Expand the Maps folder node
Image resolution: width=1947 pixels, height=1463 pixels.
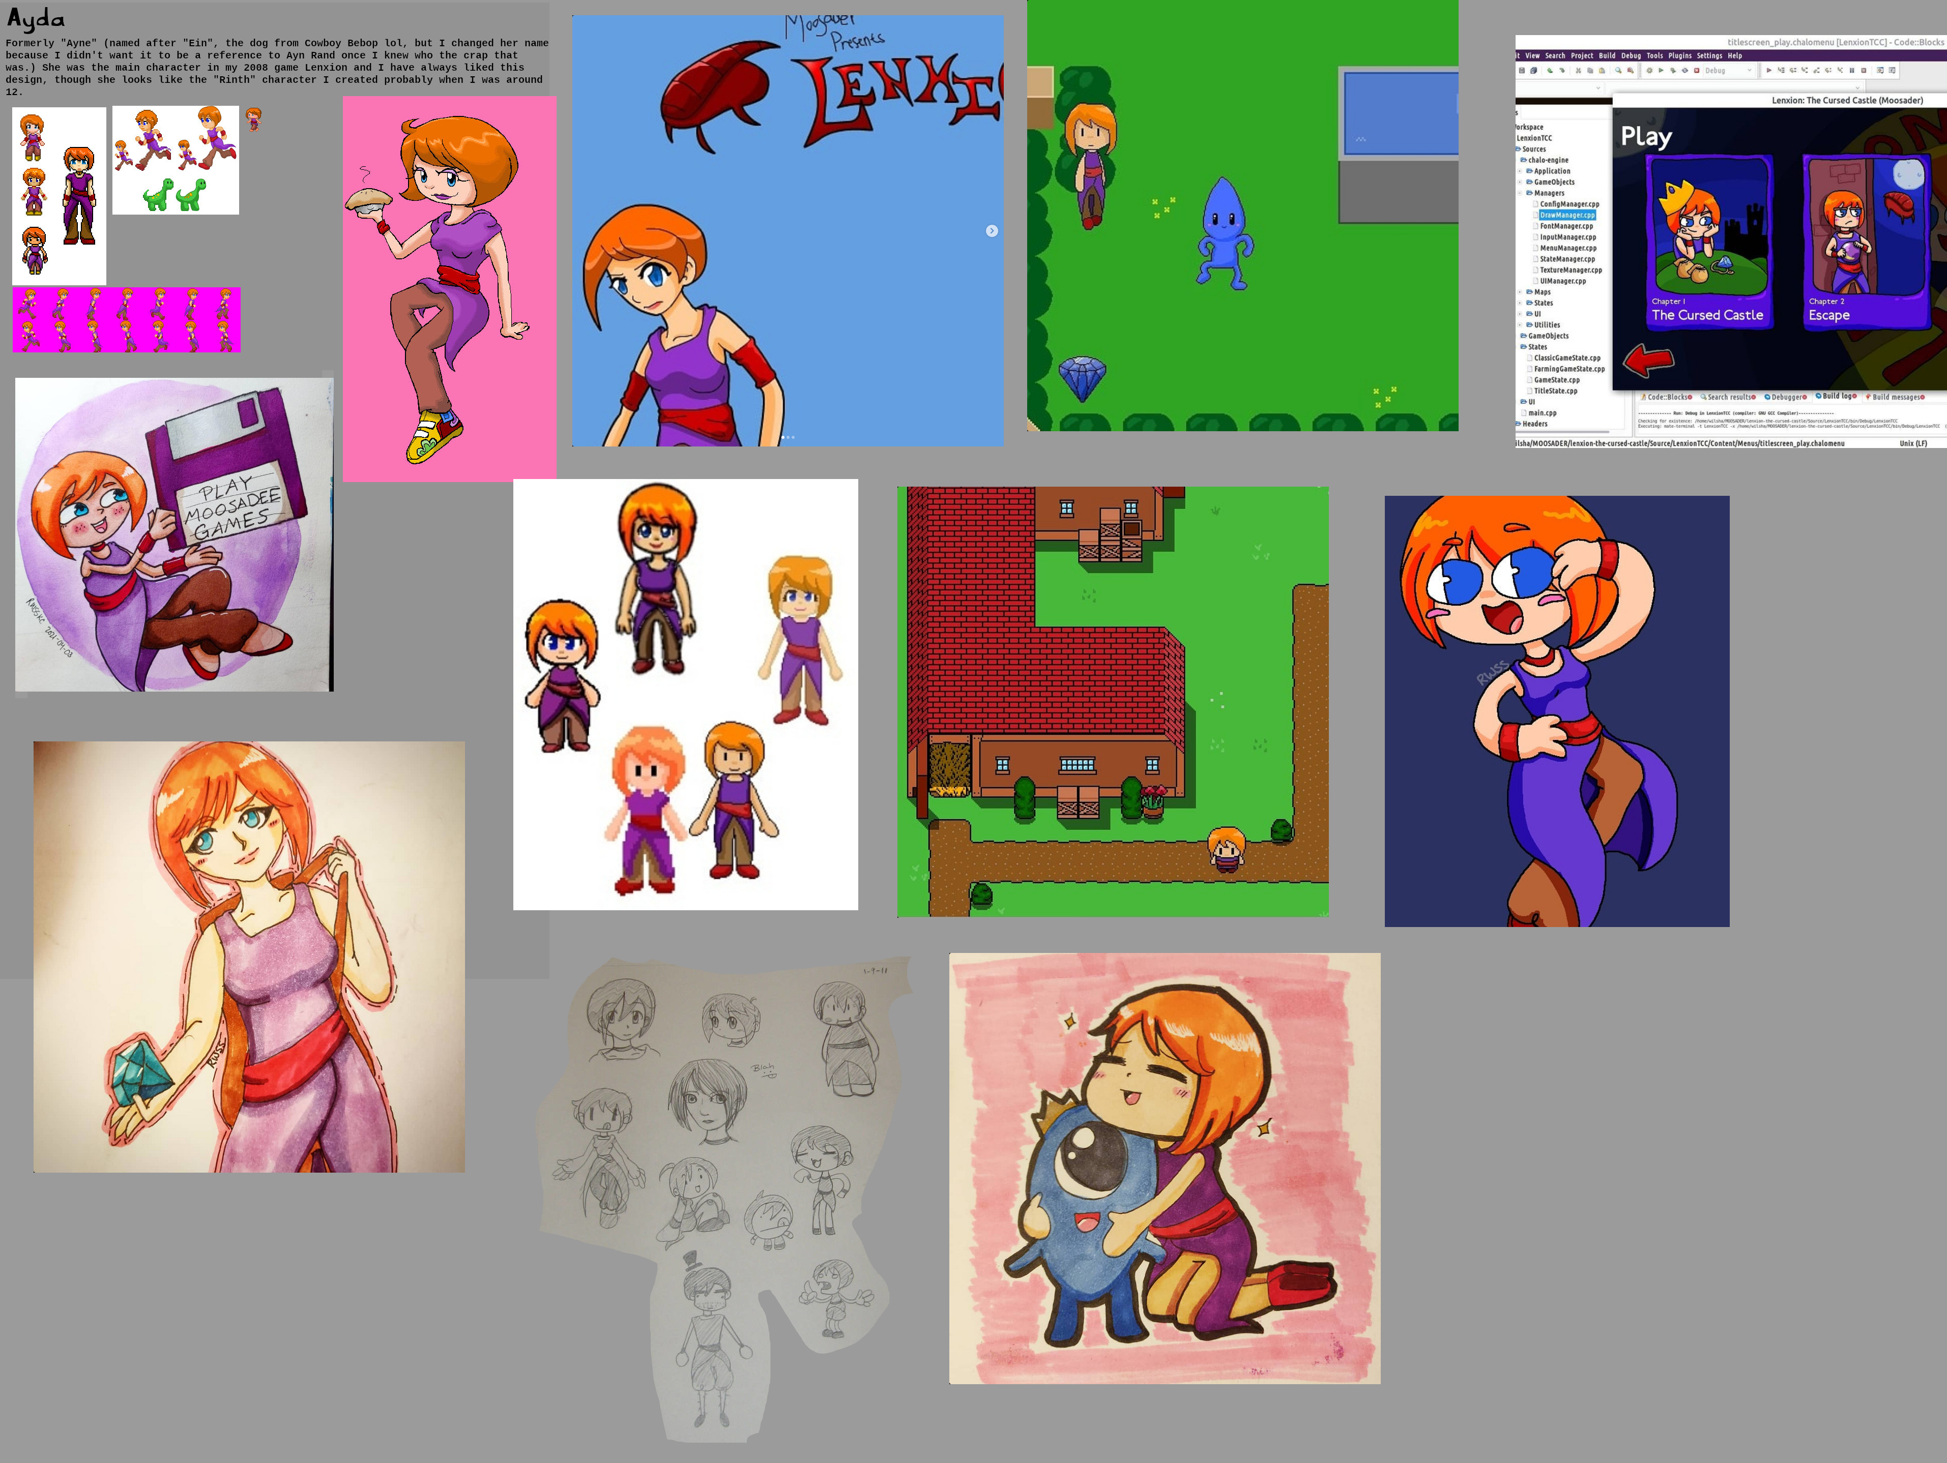(x=1520, y=292)
